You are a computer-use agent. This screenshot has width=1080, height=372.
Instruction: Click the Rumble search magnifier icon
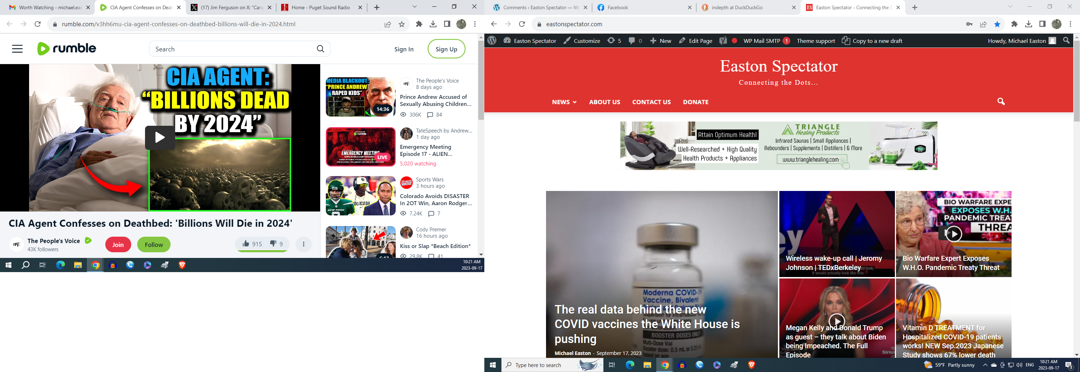[x=320, y=49]
